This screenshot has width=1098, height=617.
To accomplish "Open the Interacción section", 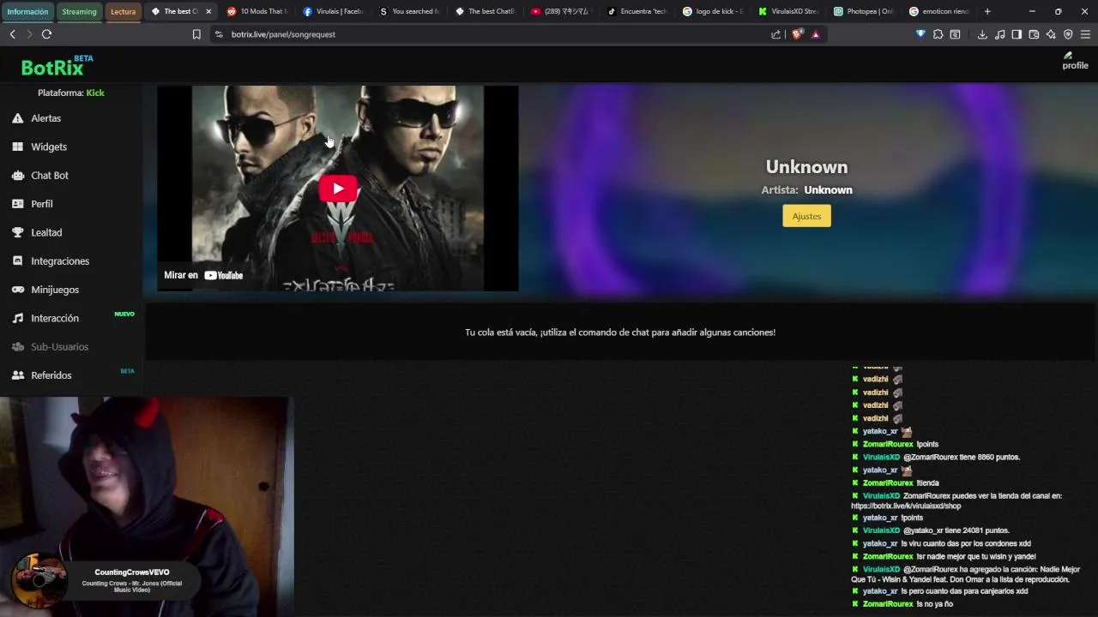I will 55,318.
